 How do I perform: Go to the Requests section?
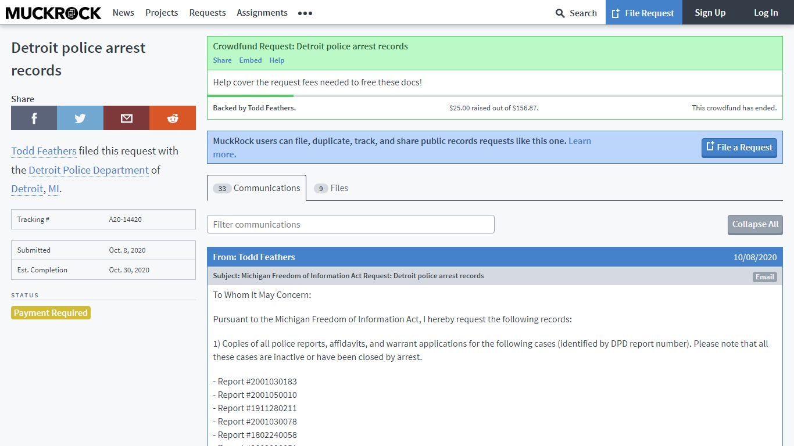click(208, 12)
